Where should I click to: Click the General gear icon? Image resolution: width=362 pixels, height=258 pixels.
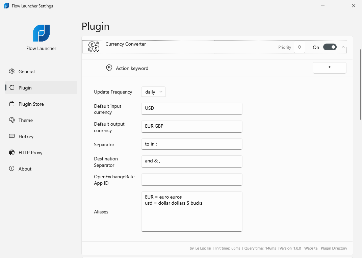click(x=12, y=71)
